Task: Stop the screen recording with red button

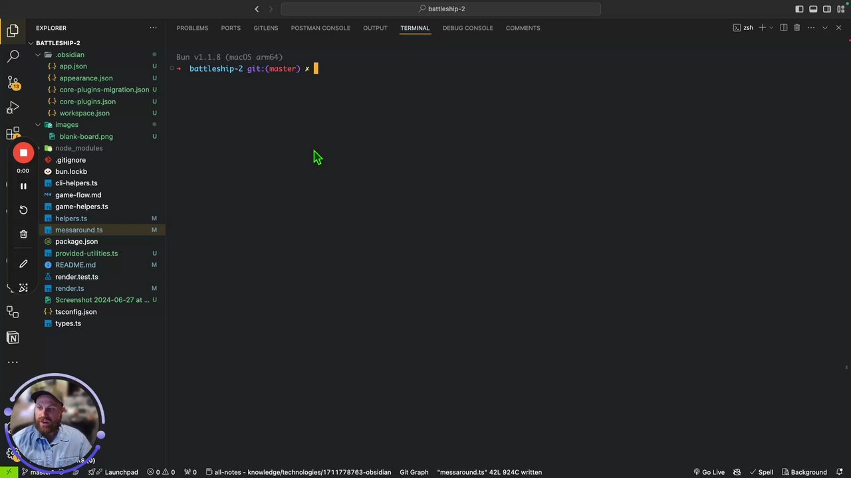Action: coord(23,153)
